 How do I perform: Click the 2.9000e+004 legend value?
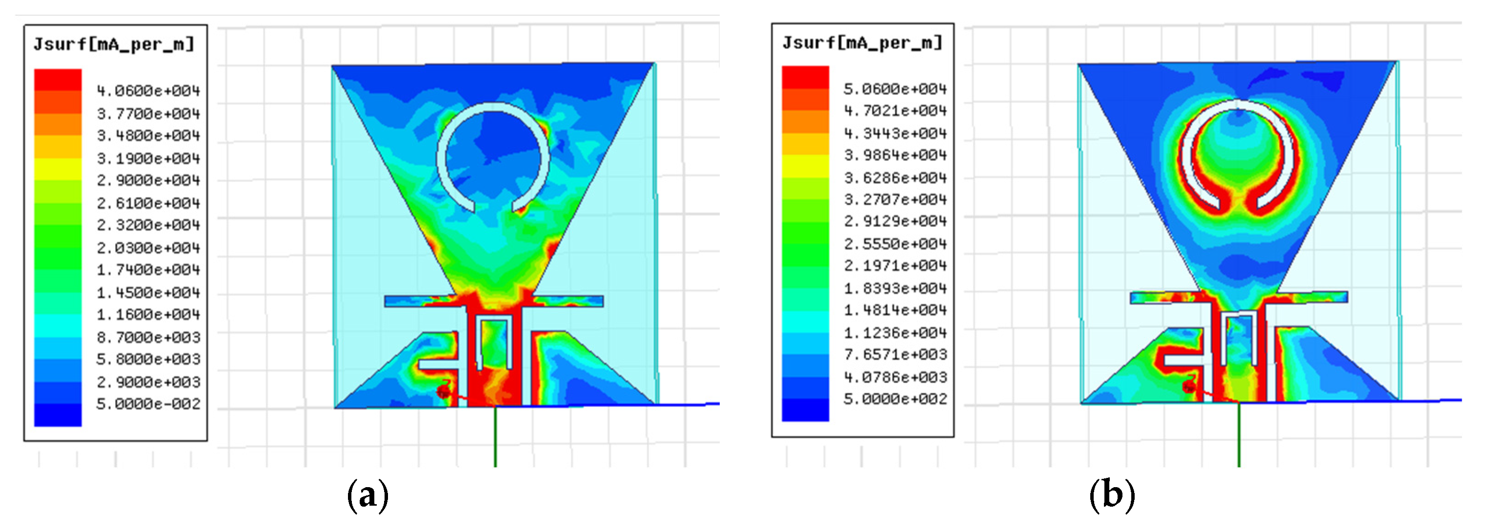[148, 180]
